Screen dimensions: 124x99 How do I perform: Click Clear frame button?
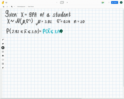31,7
